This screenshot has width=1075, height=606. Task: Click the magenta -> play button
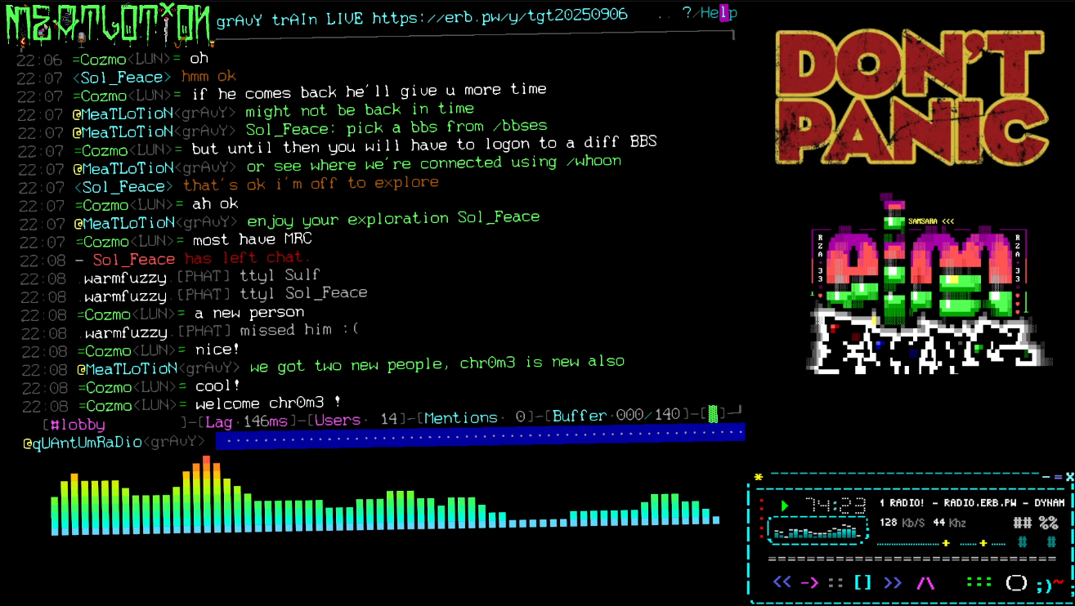(x=809, y=582)
